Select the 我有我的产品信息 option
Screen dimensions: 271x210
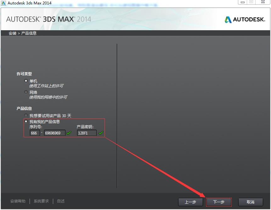[x=26, y=121]
